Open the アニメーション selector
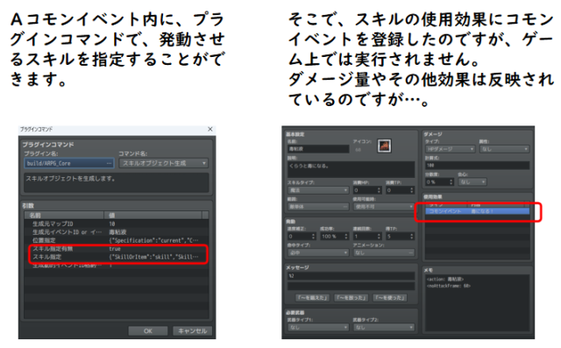 [x=384, y=252]
